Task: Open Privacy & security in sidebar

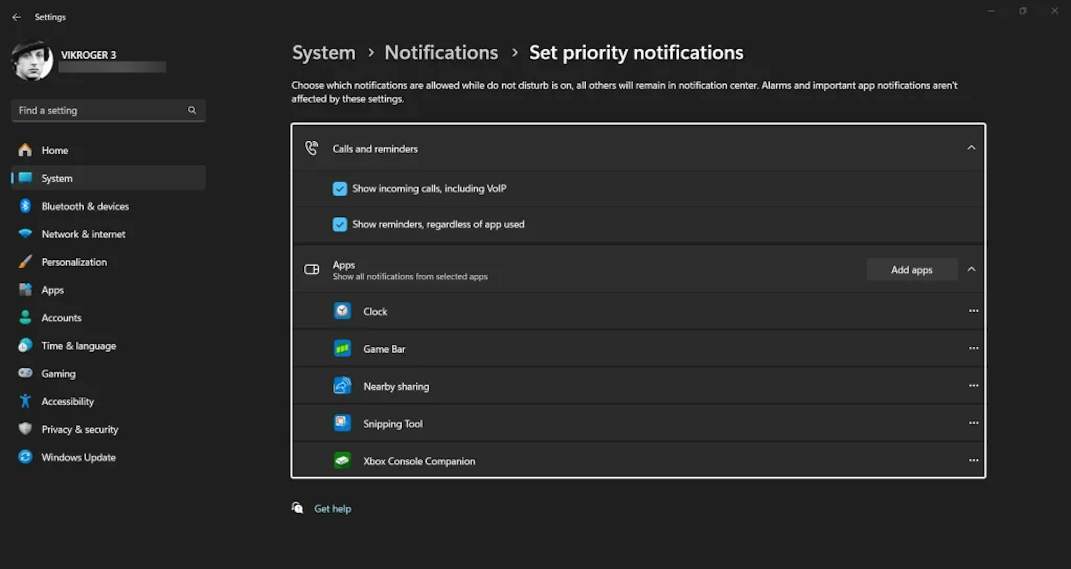Action: (79, 429)
